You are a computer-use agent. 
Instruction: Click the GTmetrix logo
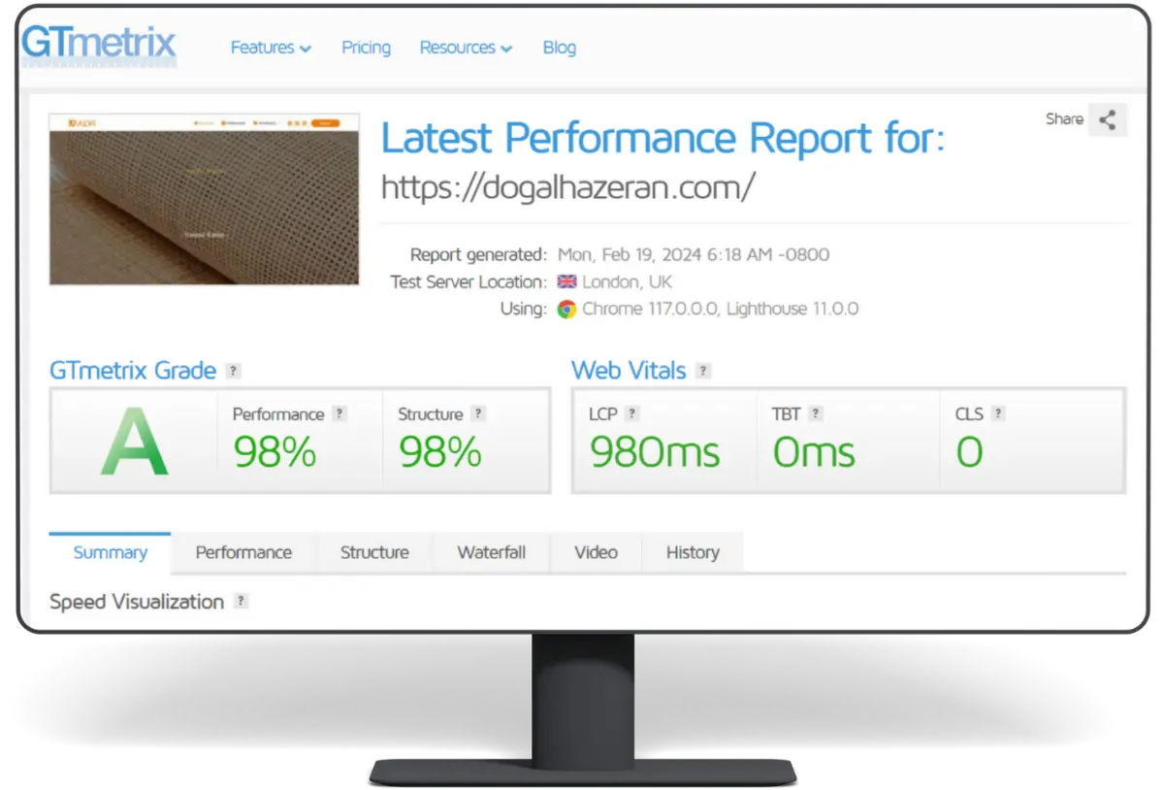[x=97, y=44]
